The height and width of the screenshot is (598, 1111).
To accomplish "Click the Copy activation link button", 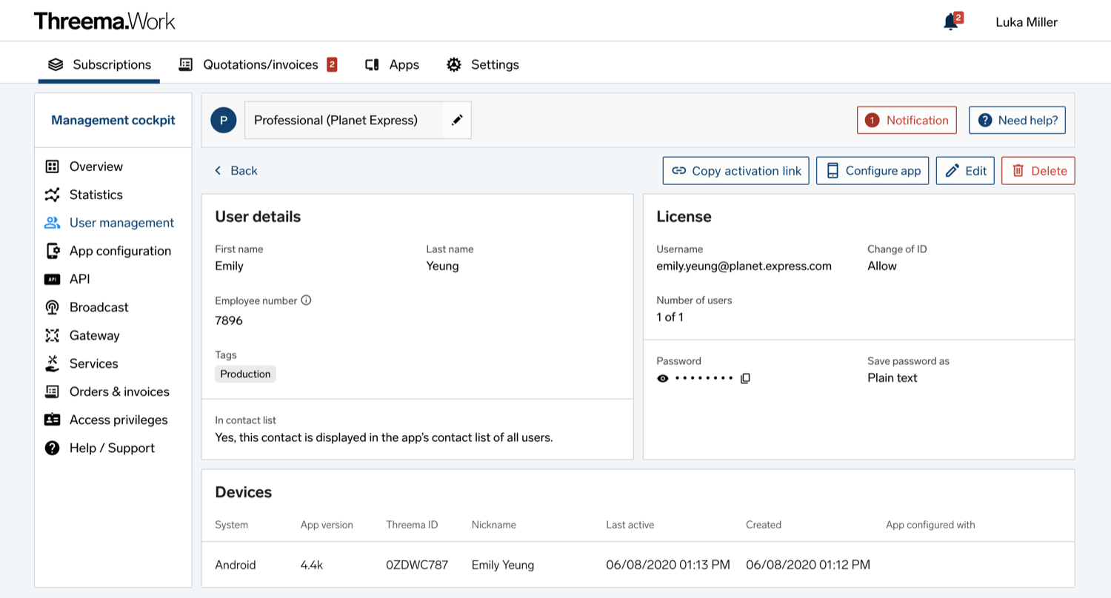I will click(736, 170).
